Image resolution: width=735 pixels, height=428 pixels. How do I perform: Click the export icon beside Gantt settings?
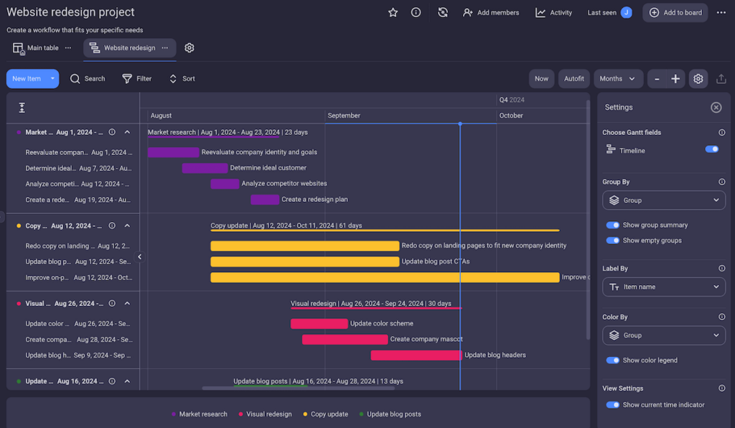721,79
